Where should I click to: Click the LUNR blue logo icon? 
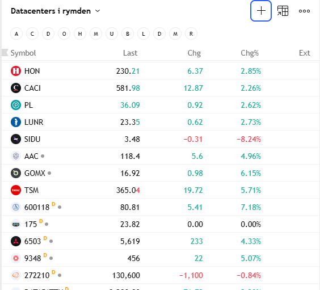pyautogui.click(x=16, y=122)
